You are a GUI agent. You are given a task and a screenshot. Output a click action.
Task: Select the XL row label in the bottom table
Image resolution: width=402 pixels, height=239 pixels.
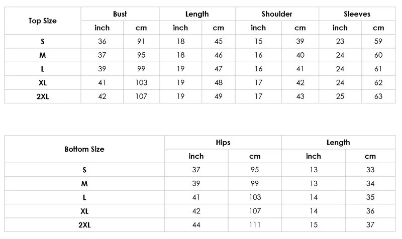click(x=84, y=211)
